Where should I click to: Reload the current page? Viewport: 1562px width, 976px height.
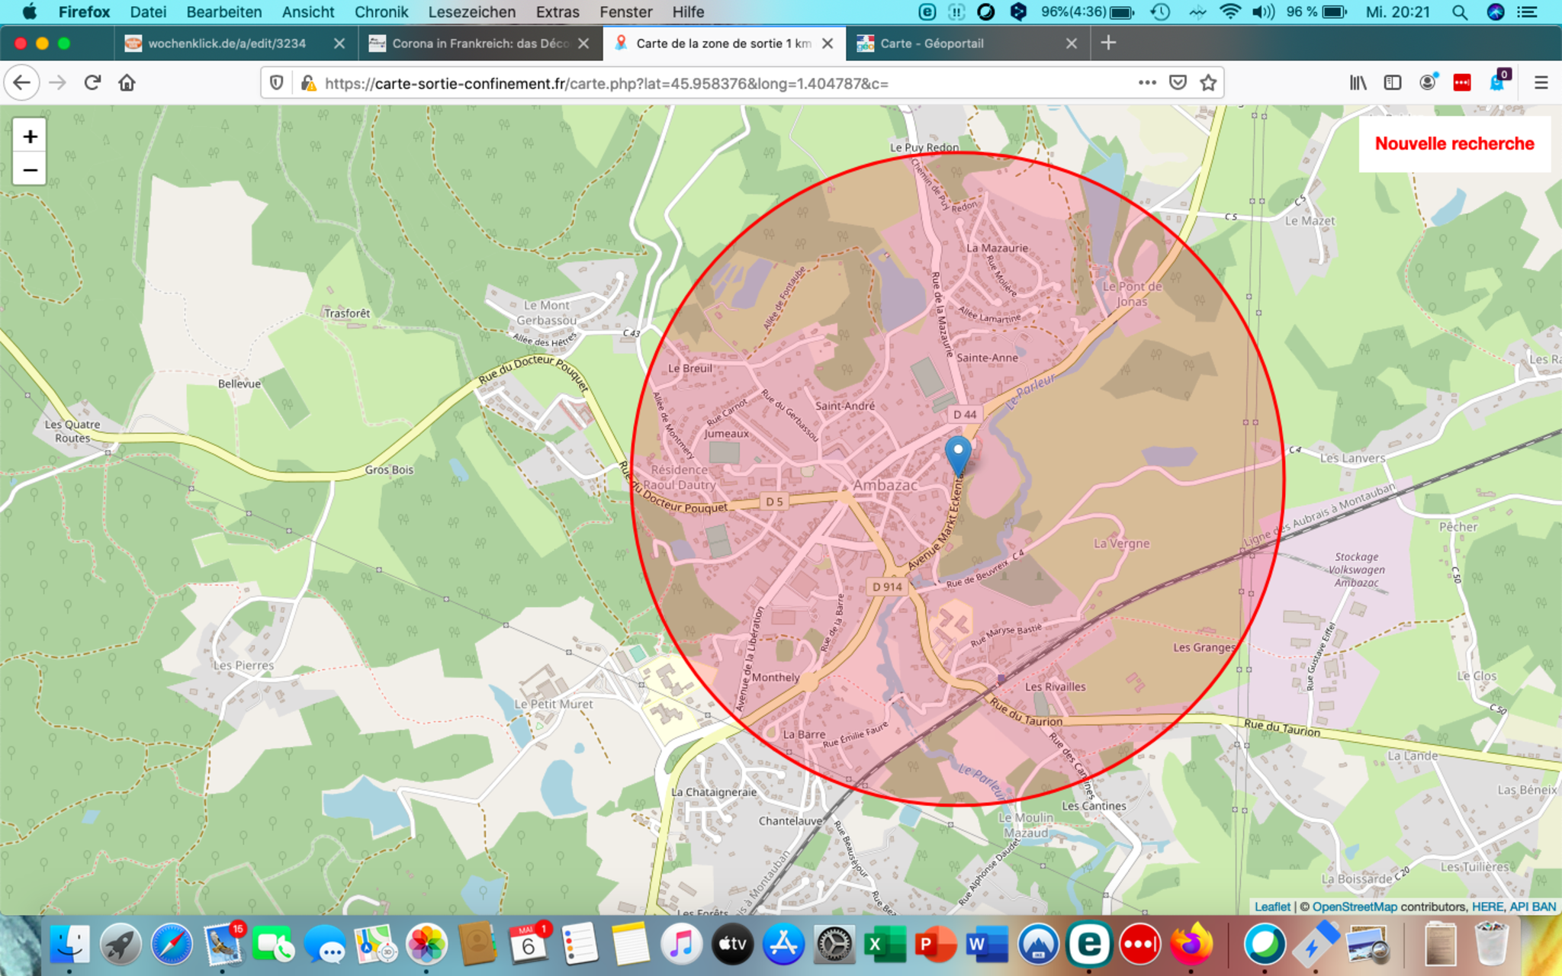tap(92, 83)
